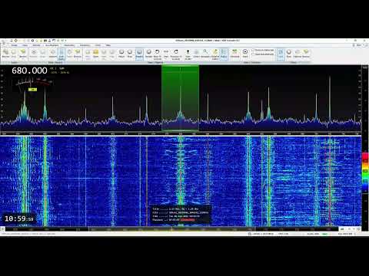Tick the lower checkbox under 'Show in status bar'

tap(253, 54)
